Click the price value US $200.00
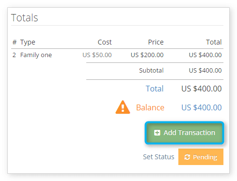The width and height of the screenshot is (237, 181). click(x=147, y=55)
